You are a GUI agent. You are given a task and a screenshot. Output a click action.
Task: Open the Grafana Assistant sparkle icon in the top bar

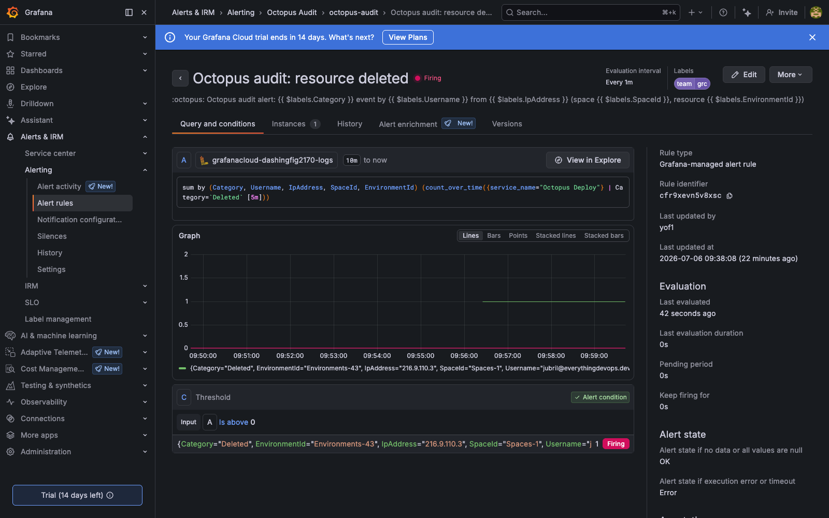click(x=747, y=12)
